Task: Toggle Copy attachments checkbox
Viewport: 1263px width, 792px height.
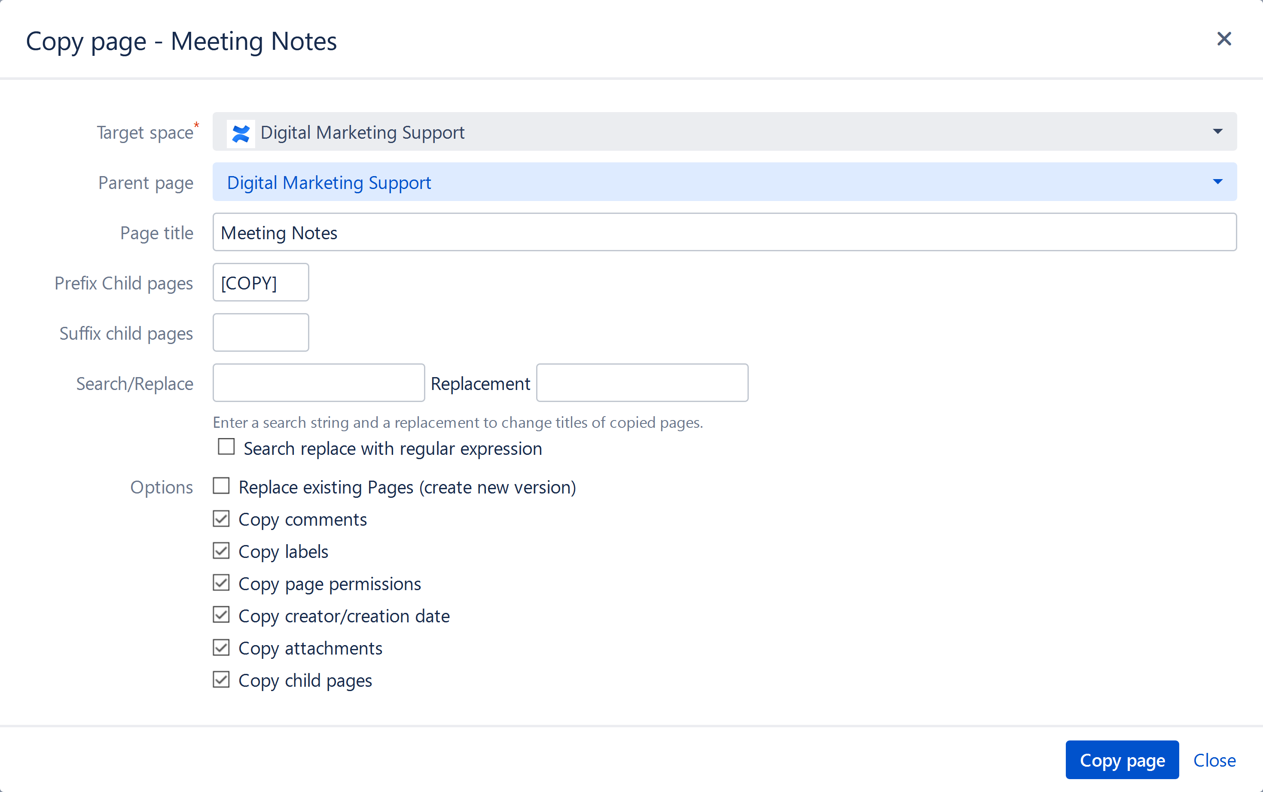Action: coord(221,647)
